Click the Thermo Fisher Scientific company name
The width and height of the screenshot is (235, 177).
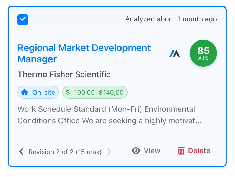tap(64, 74)
